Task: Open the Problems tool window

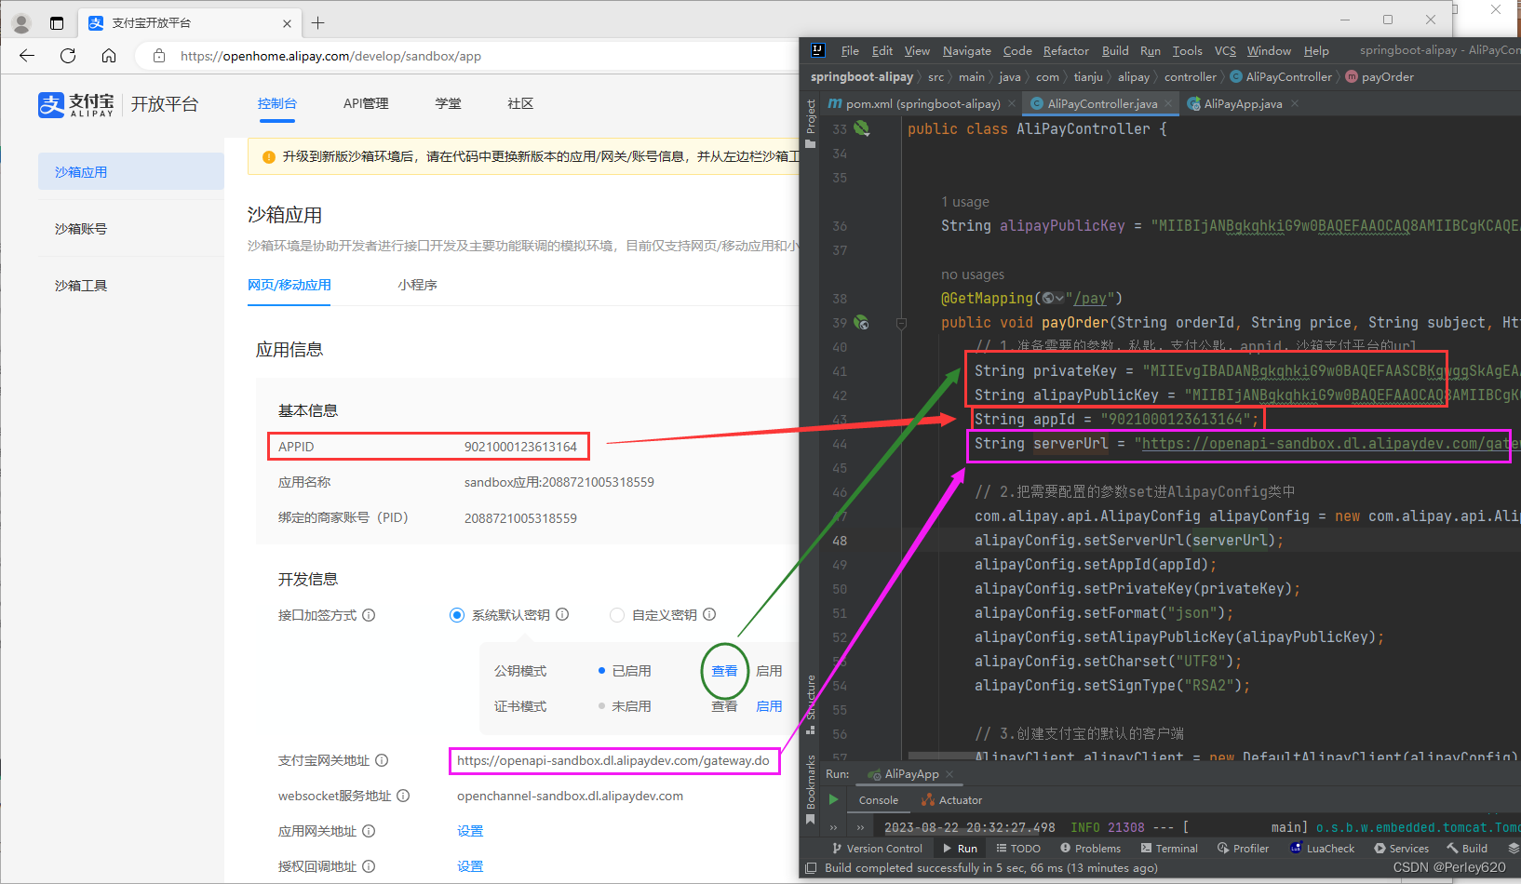Action: [x=1091, y=849]
